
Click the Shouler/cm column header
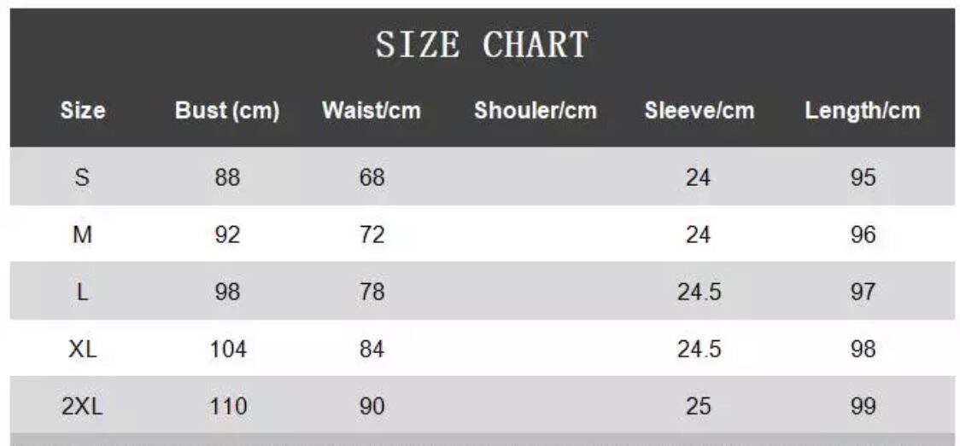(536, 111)
